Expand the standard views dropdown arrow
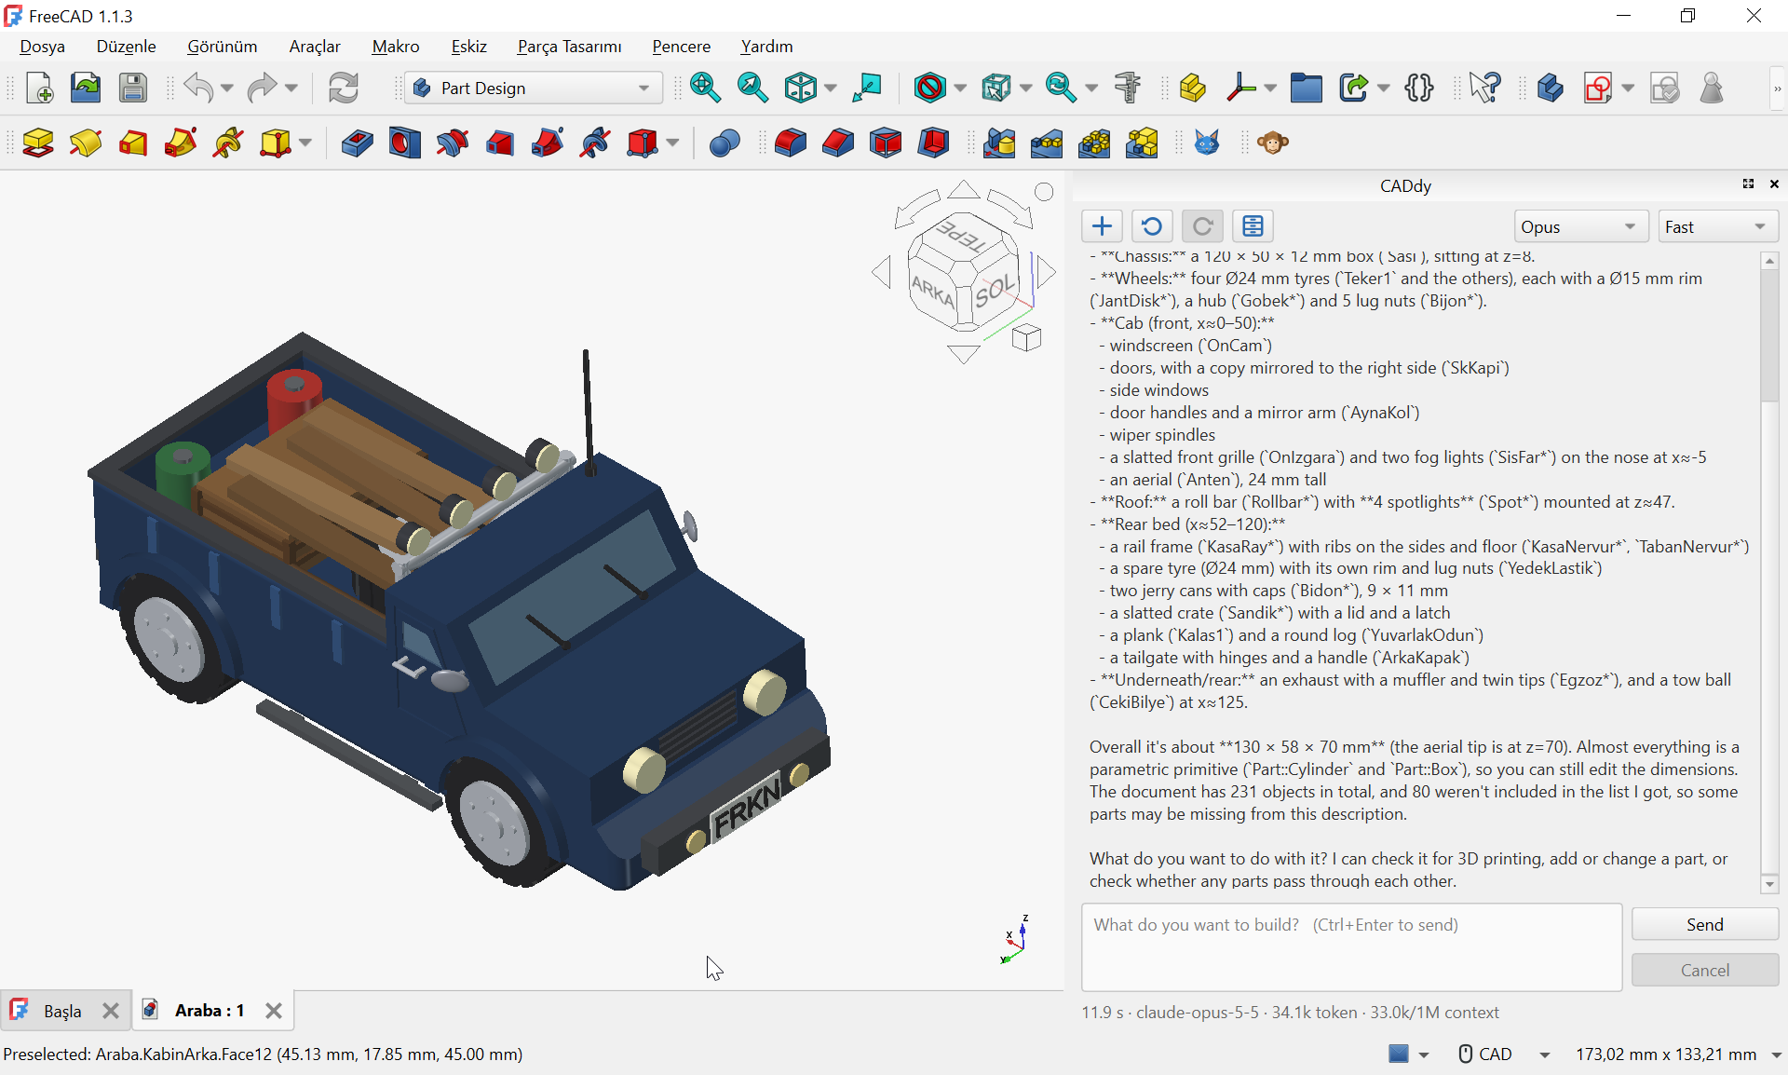This screenshot has height=1075, width=1788. 831,88
